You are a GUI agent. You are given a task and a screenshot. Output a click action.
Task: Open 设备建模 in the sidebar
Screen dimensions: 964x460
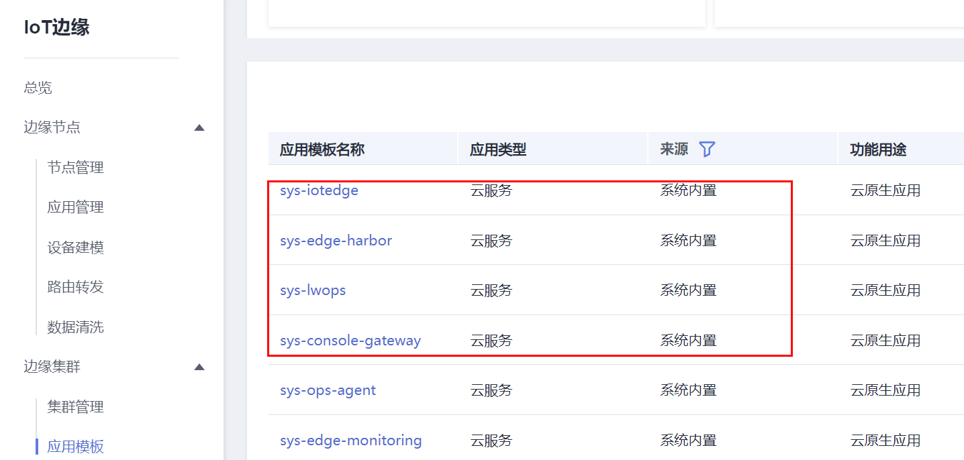(x=75, y=247)
